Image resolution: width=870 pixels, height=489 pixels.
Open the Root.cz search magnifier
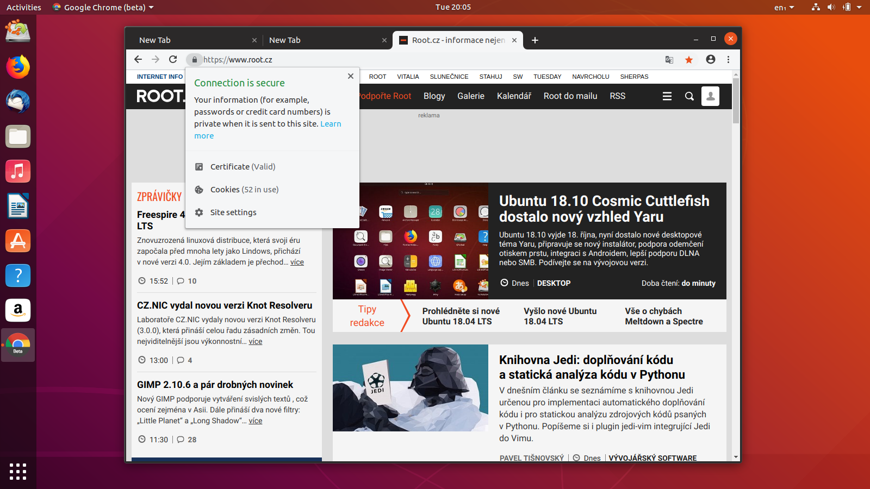[689, 96]
